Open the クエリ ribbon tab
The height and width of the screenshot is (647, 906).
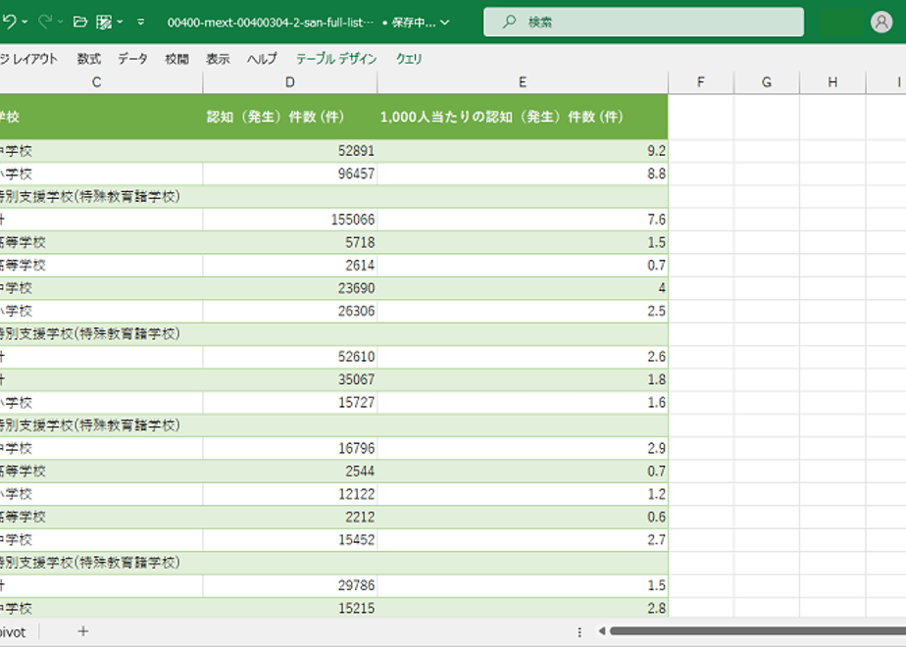[409, 59]
